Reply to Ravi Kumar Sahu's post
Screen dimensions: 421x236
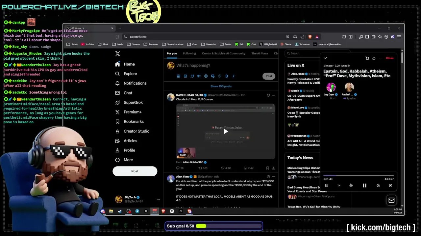[180, 168]
